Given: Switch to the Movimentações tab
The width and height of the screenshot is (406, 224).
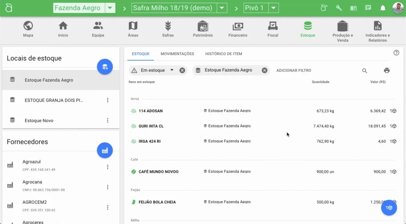Looking at the screenshot, I should click(177, 54).
